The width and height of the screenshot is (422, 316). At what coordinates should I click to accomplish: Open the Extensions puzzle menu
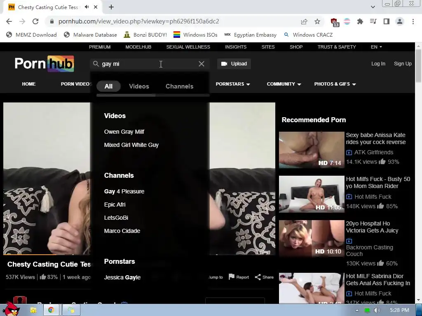coord(360,21)
